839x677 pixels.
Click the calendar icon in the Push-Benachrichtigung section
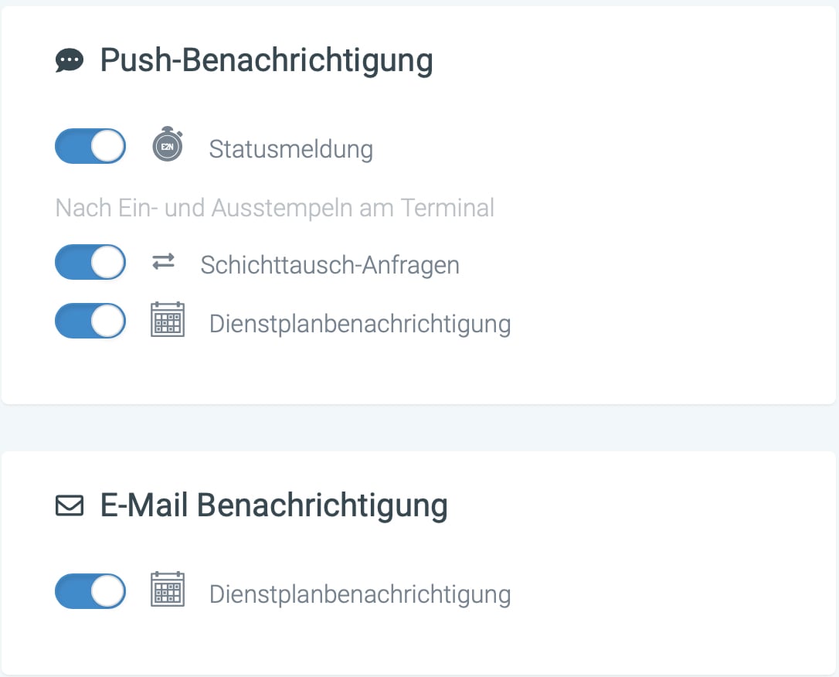(168, 320)
